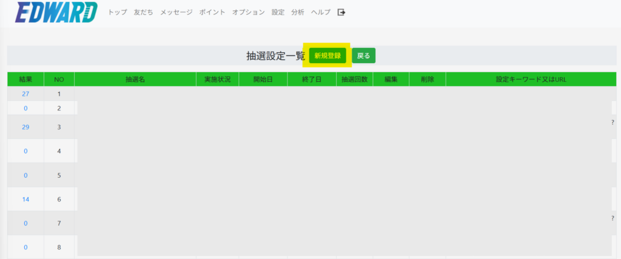This screenshot has width=621, height=259.
Task: Open result link 14 in row 6
Action: coord(25,199)
